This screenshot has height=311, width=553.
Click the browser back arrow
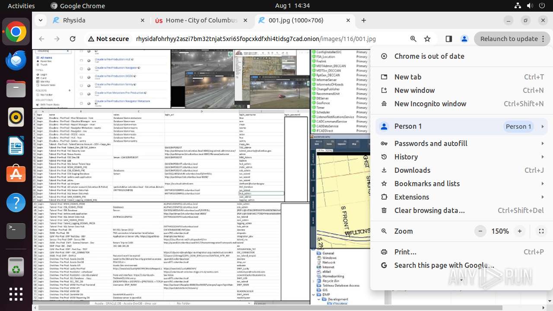pos(41,39)
